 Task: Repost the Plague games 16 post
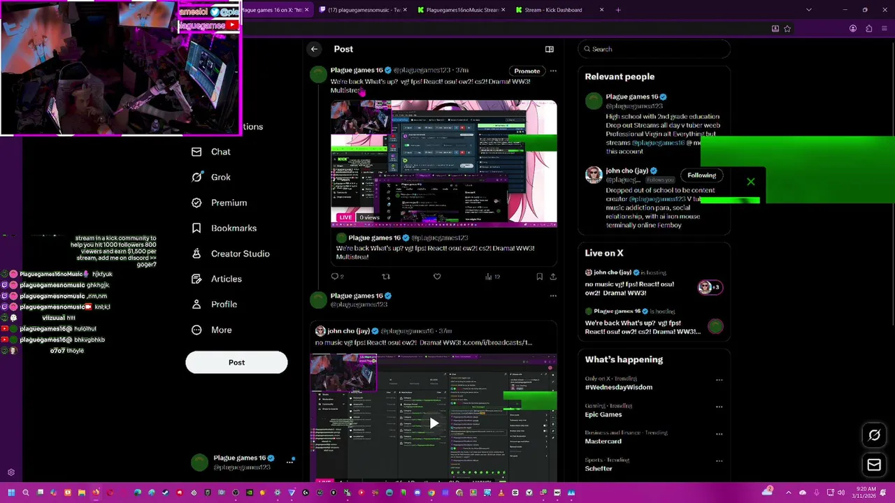click(x=385, y=277)
